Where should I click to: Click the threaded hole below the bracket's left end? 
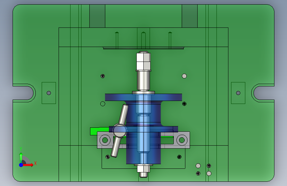[108, 157]
